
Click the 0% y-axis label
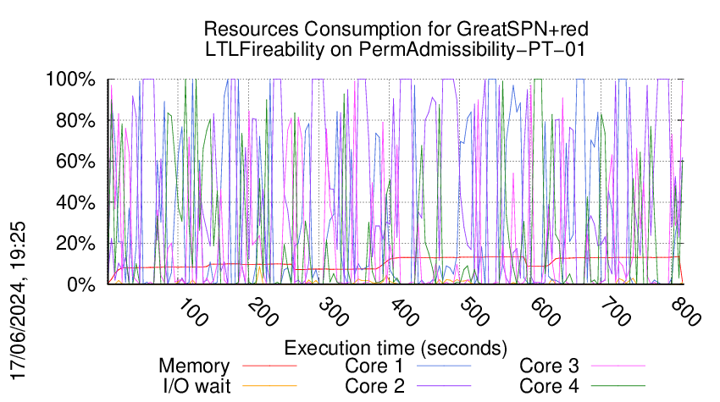(x=81, y=284)
